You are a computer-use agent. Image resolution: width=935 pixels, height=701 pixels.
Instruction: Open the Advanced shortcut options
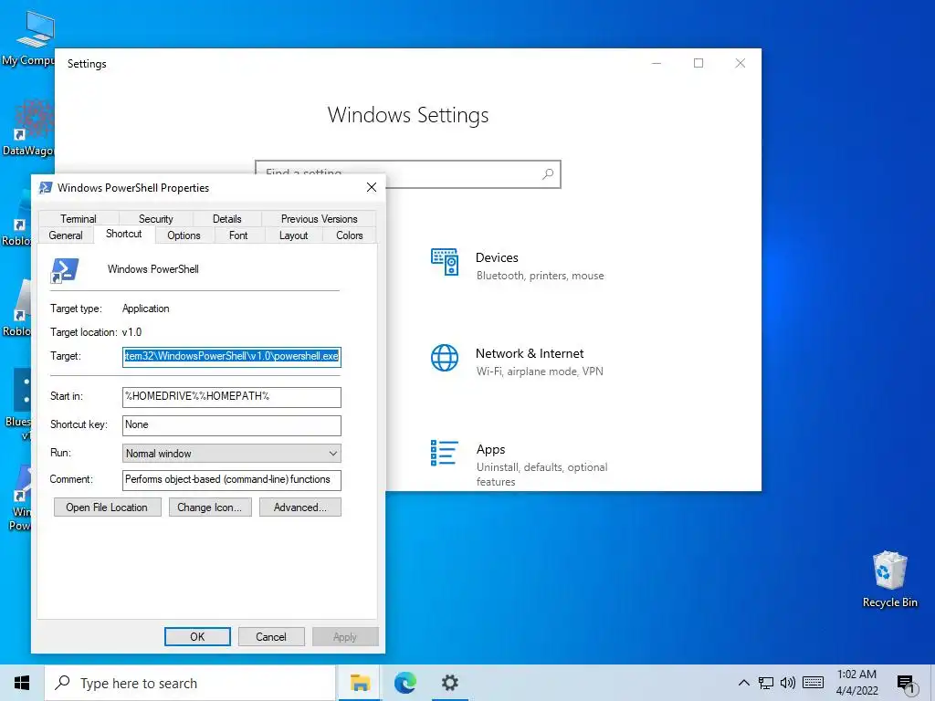tap(299, 507)
